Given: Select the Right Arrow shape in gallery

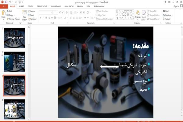Looking at the screenshot, I should [x=125, y=15].
